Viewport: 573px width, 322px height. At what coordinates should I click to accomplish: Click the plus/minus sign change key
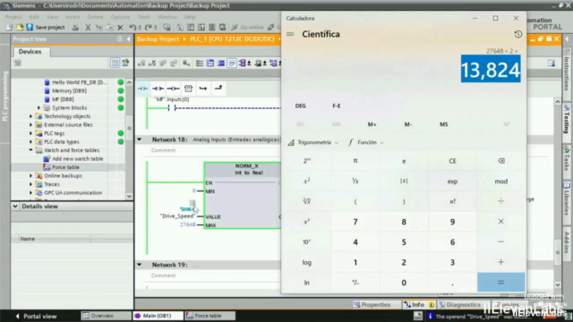click(355, 283)
